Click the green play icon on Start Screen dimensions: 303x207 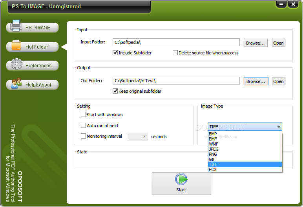tap(181, 179)
